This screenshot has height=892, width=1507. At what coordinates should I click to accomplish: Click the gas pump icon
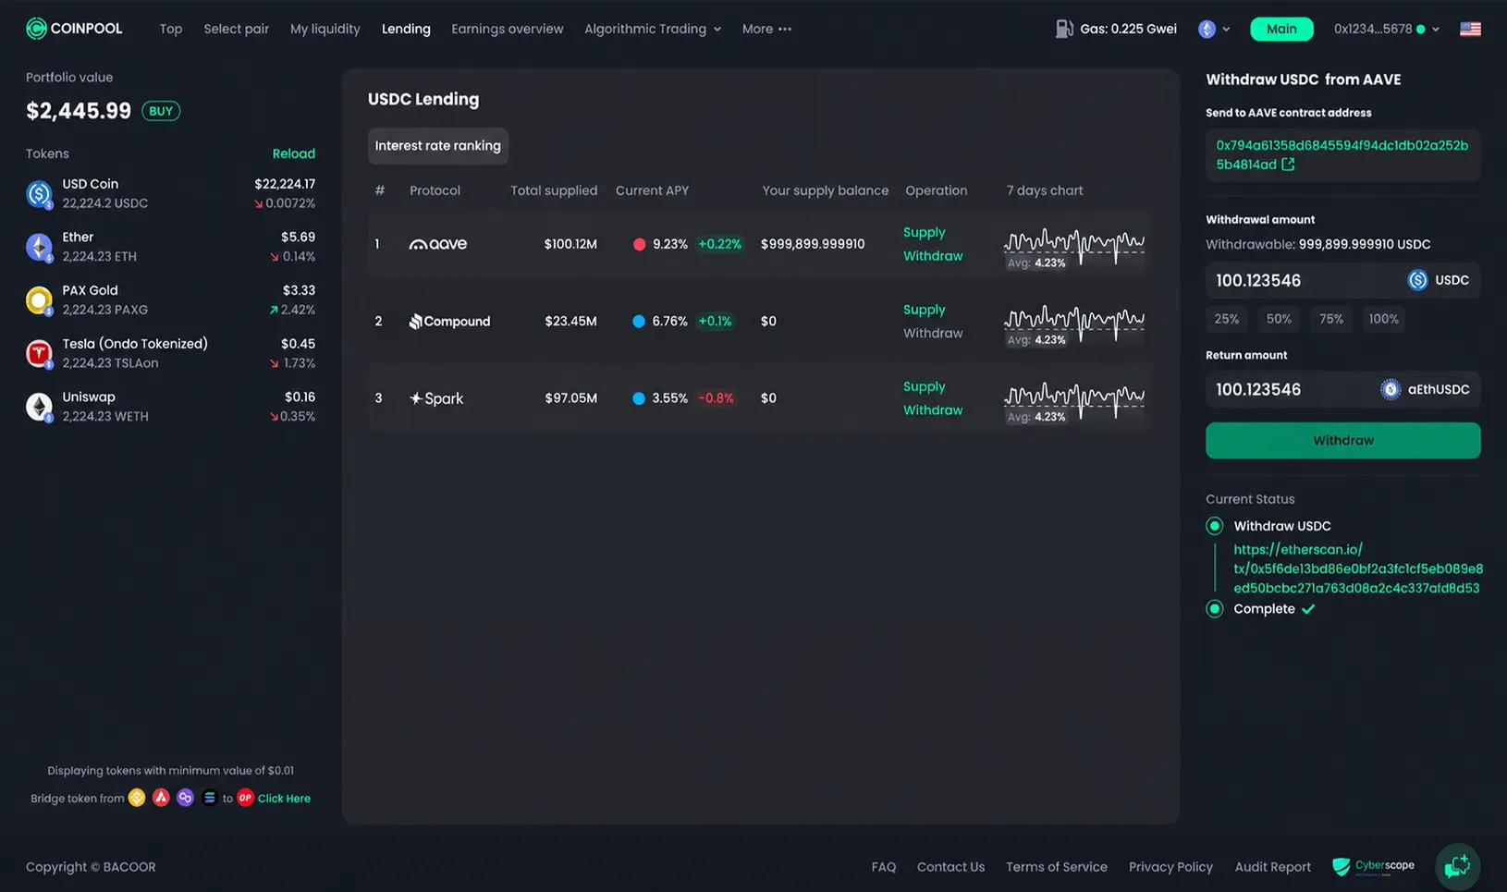pos(1064,29)
